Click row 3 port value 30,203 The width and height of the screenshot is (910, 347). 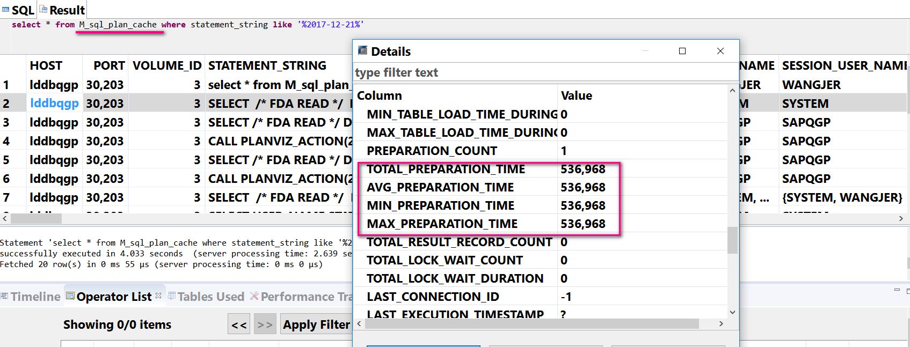[x=105, y=122]
